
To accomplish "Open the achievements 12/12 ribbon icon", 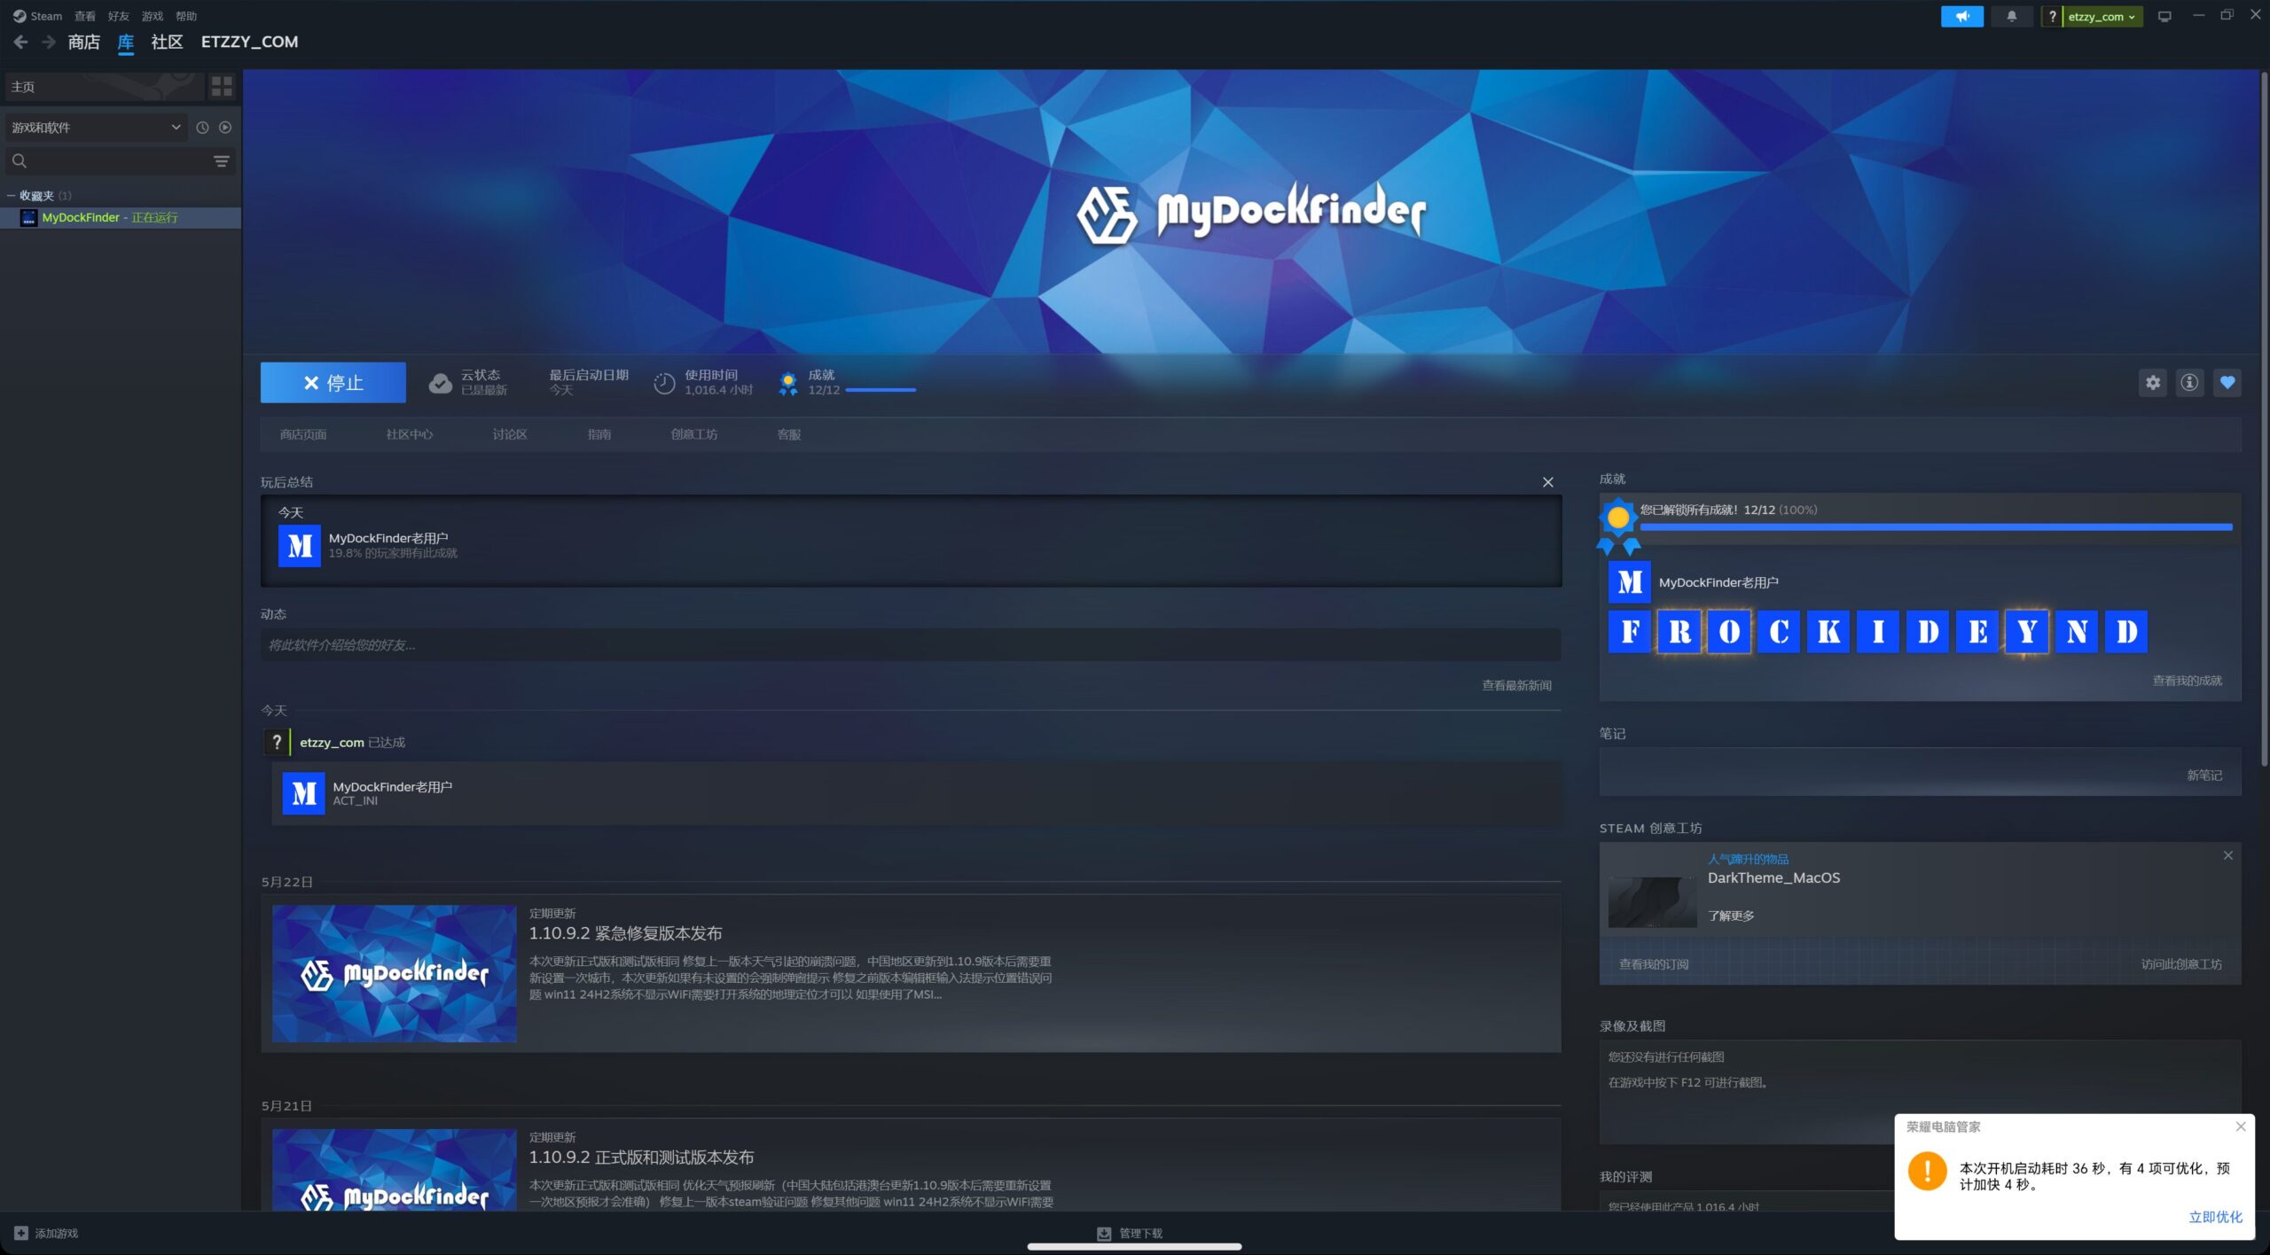I will pos(787,383).
